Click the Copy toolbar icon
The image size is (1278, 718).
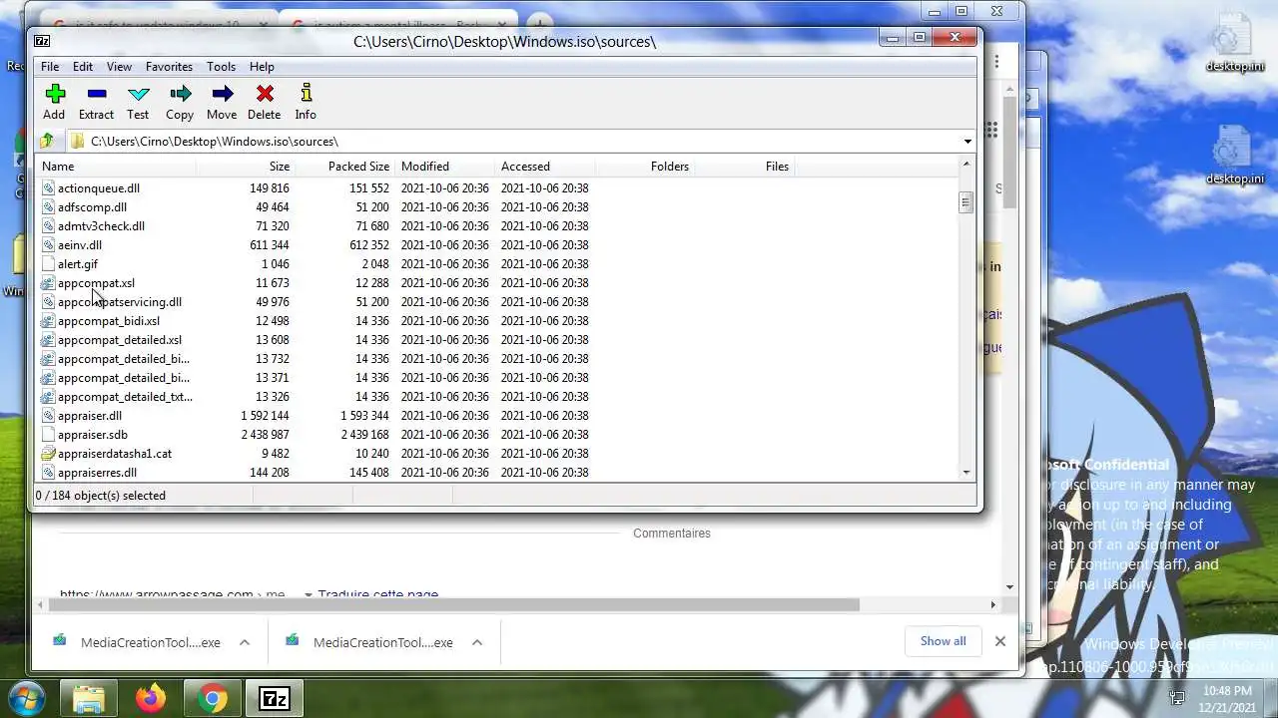coord(180,94)
